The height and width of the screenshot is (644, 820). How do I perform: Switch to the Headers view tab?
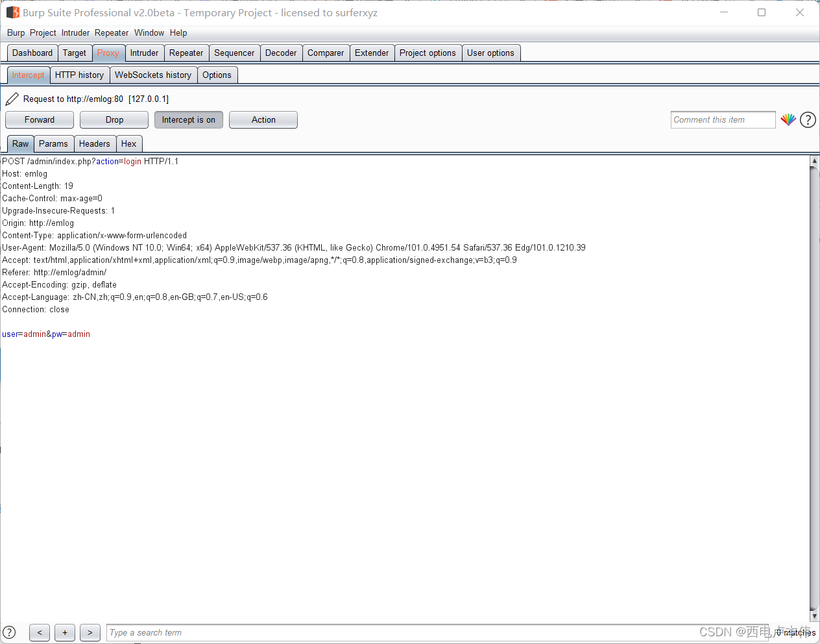95,144
